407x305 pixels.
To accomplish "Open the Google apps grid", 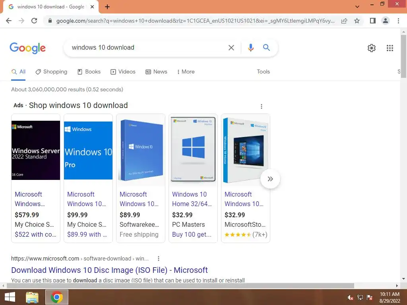I will coord(390,48).
